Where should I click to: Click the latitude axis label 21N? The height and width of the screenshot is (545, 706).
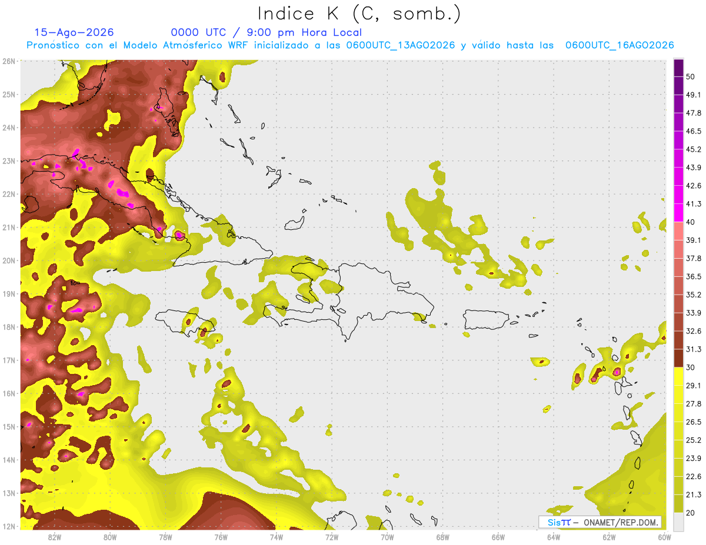(x=9, y=227)
